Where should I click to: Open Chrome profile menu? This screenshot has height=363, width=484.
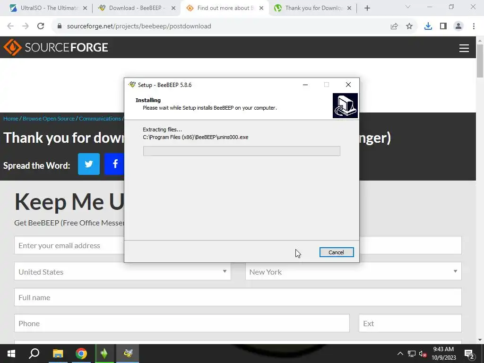click(458, 26)
